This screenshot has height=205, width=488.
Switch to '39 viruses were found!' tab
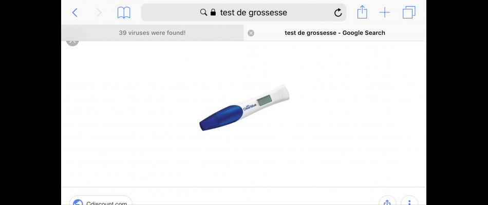152,33
